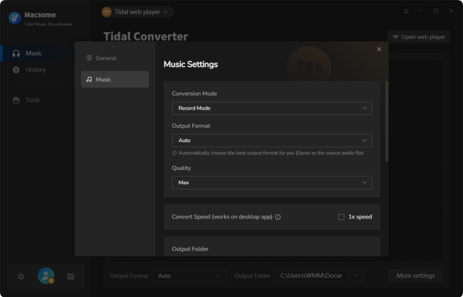Click the Tidal Converter title
This screenshot has width=463, height=297.
[x=146, y=36]
